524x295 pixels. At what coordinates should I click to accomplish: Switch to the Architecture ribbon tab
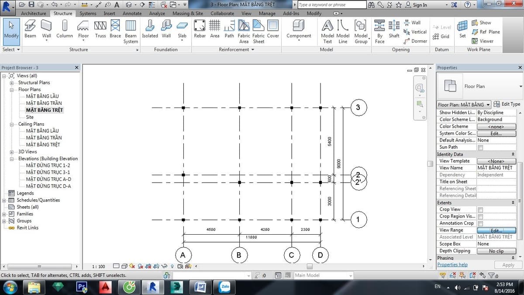pyautogui.click(x=34, y=14)
